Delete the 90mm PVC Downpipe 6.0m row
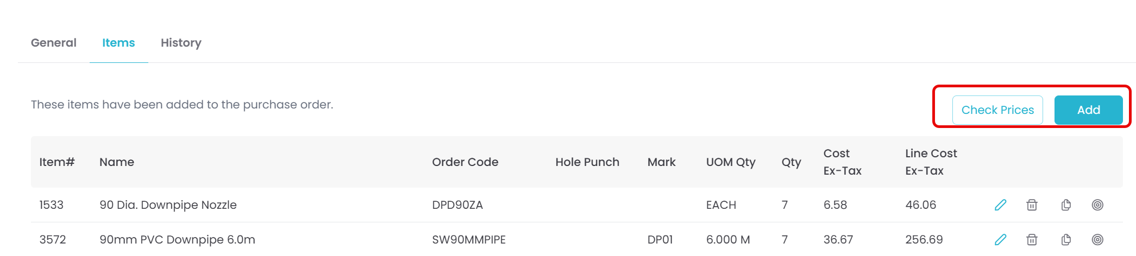Screen dimensions: 1136x256 (1032, 240)
